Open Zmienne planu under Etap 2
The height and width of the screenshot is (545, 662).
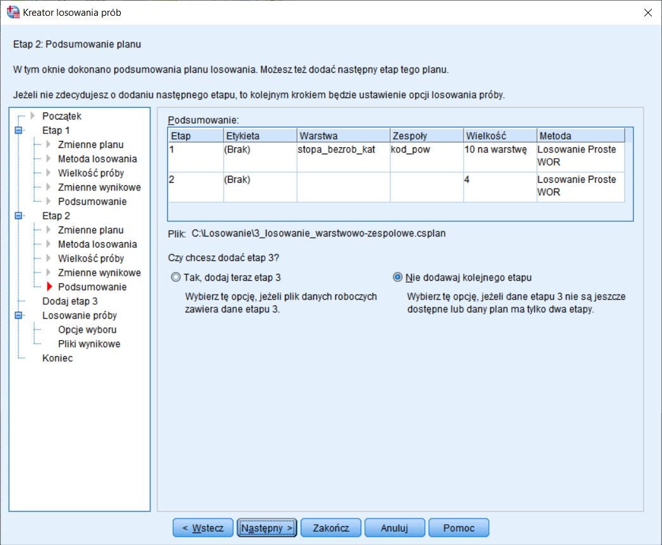(91, 230)
